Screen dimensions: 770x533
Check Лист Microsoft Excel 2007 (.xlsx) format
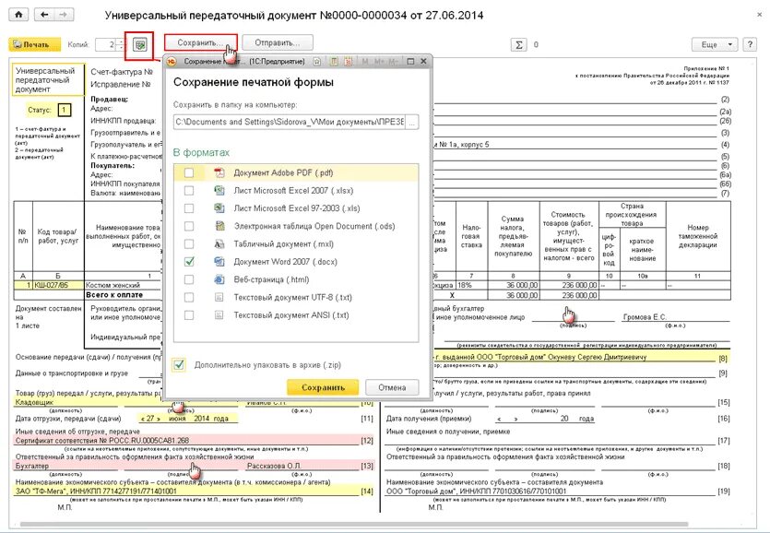point(189,191)
